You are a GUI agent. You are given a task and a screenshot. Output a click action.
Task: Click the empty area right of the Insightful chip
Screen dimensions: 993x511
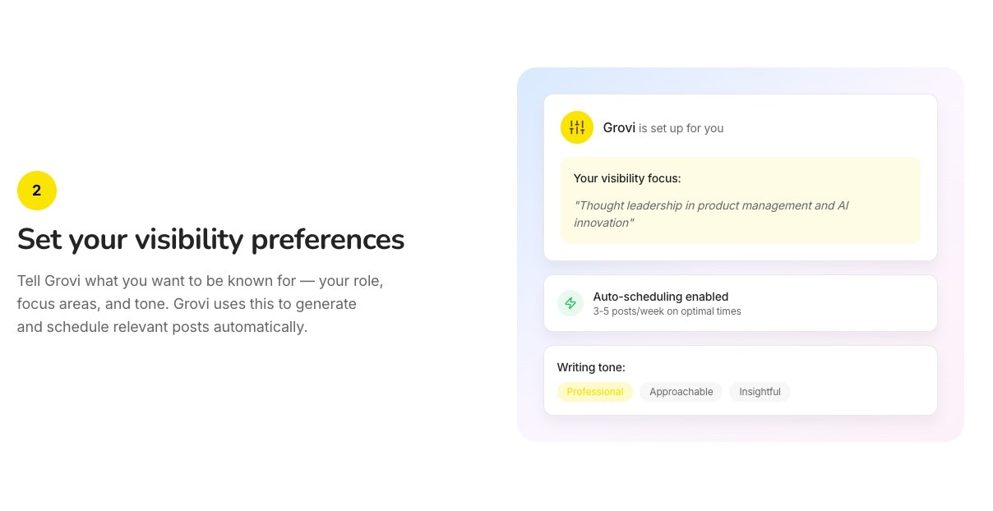[x=863, y=392]
